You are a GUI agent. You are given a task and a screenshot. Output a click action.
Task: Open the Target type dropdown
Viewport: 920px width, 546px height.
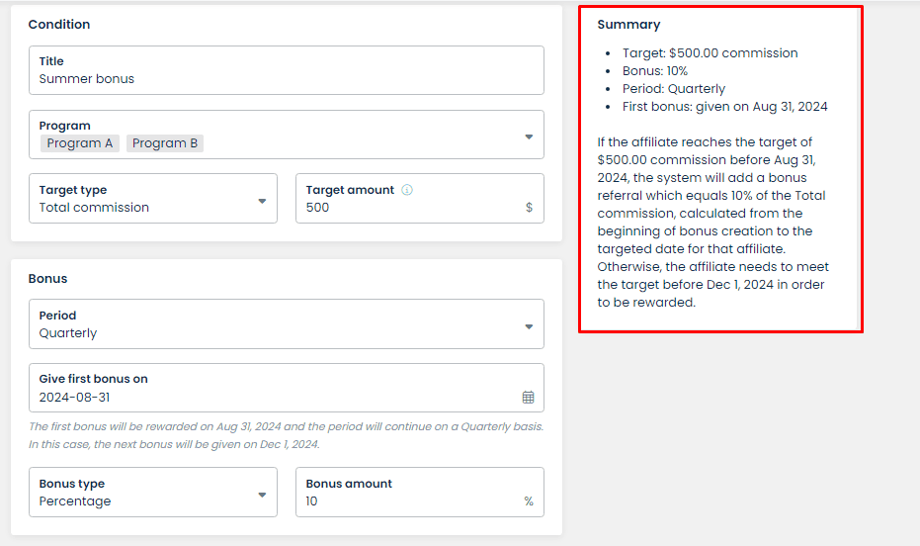click(153, 199)
